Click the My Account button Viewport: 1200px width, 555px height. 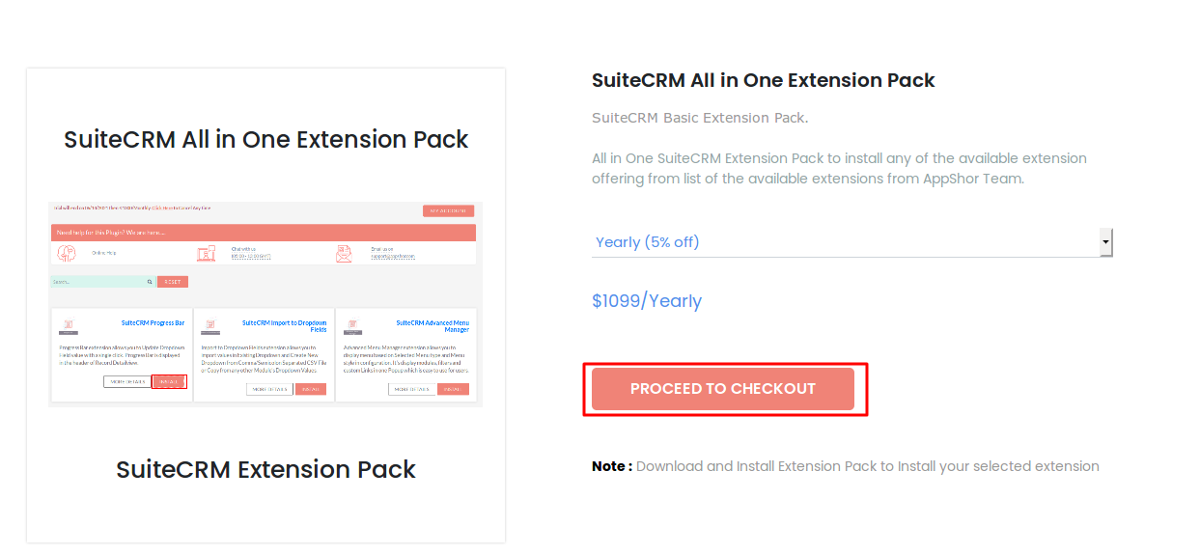pos(448,210)
